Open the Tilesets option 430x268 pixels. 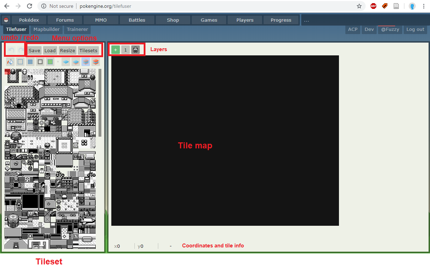coord(89,50)
